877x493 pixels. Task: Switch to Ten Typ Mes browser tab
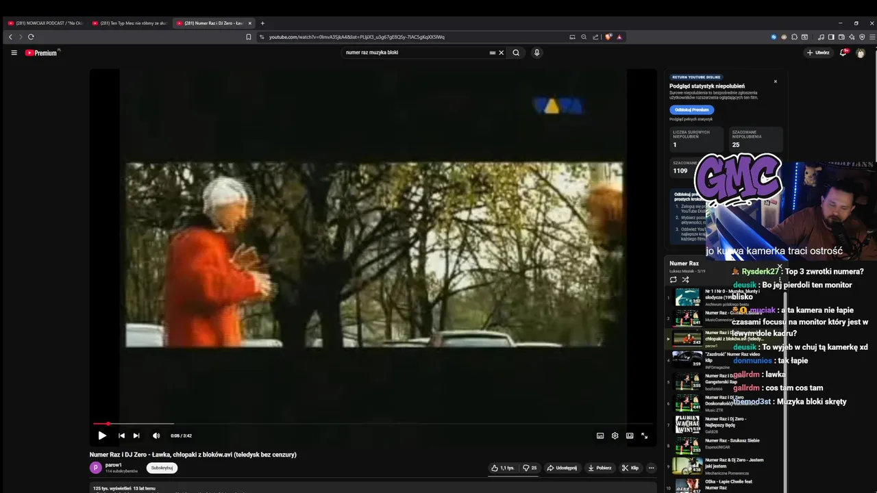tap(129, 23)
